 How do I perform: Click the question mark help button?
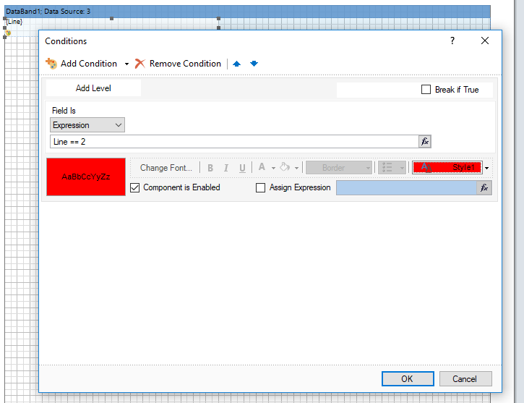[452, 41]
